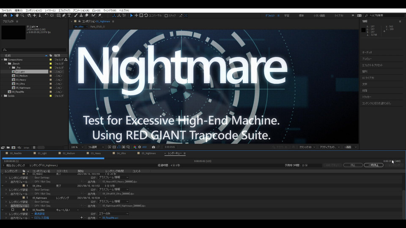The width and height of the screenshot is (406, 228).
Task: Toggle the スナップ snapping checkbox
Action: click(166, 16)
